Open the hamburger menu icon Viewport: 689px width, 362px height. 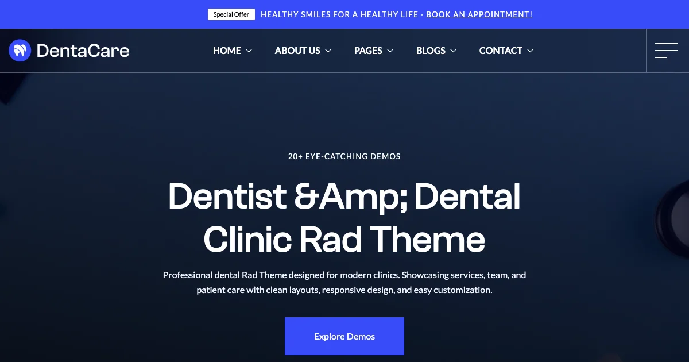pos(666,51)
